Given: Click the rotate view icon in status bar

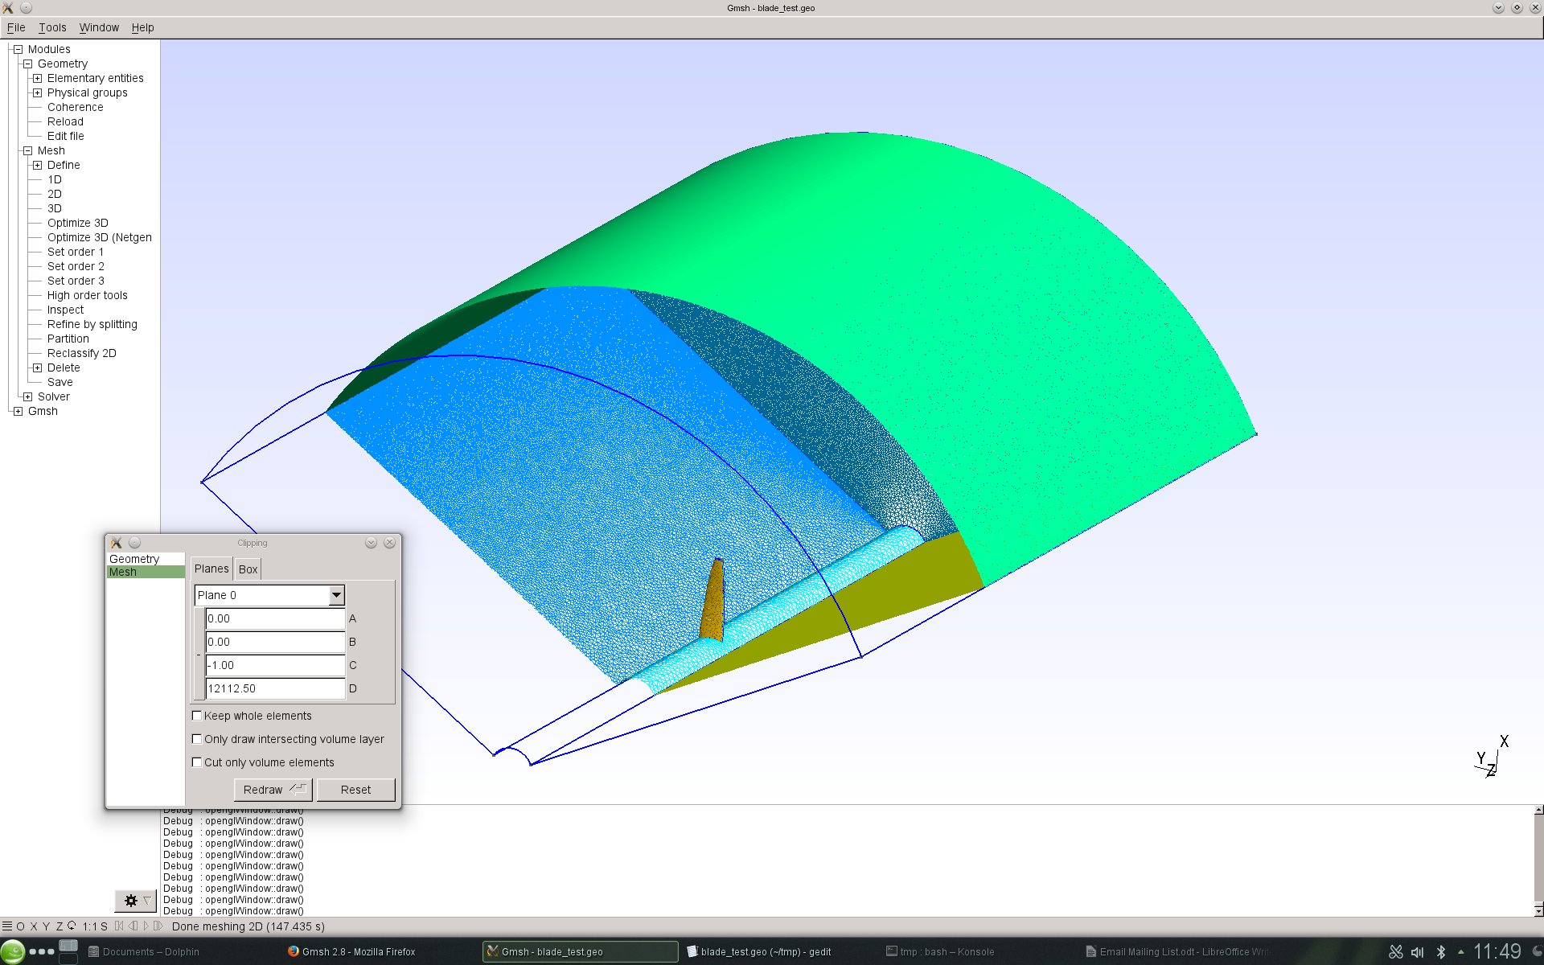Looking at the screenshot, I should tap(72, 926).
